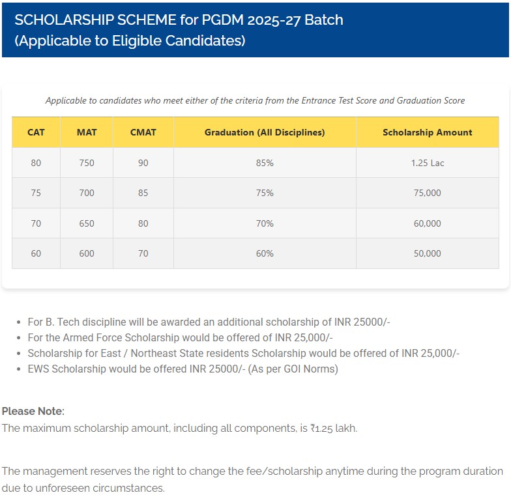Click the MAT score 750 cell
This screenshot has width=511, height=495.
[x=87, y=163]
